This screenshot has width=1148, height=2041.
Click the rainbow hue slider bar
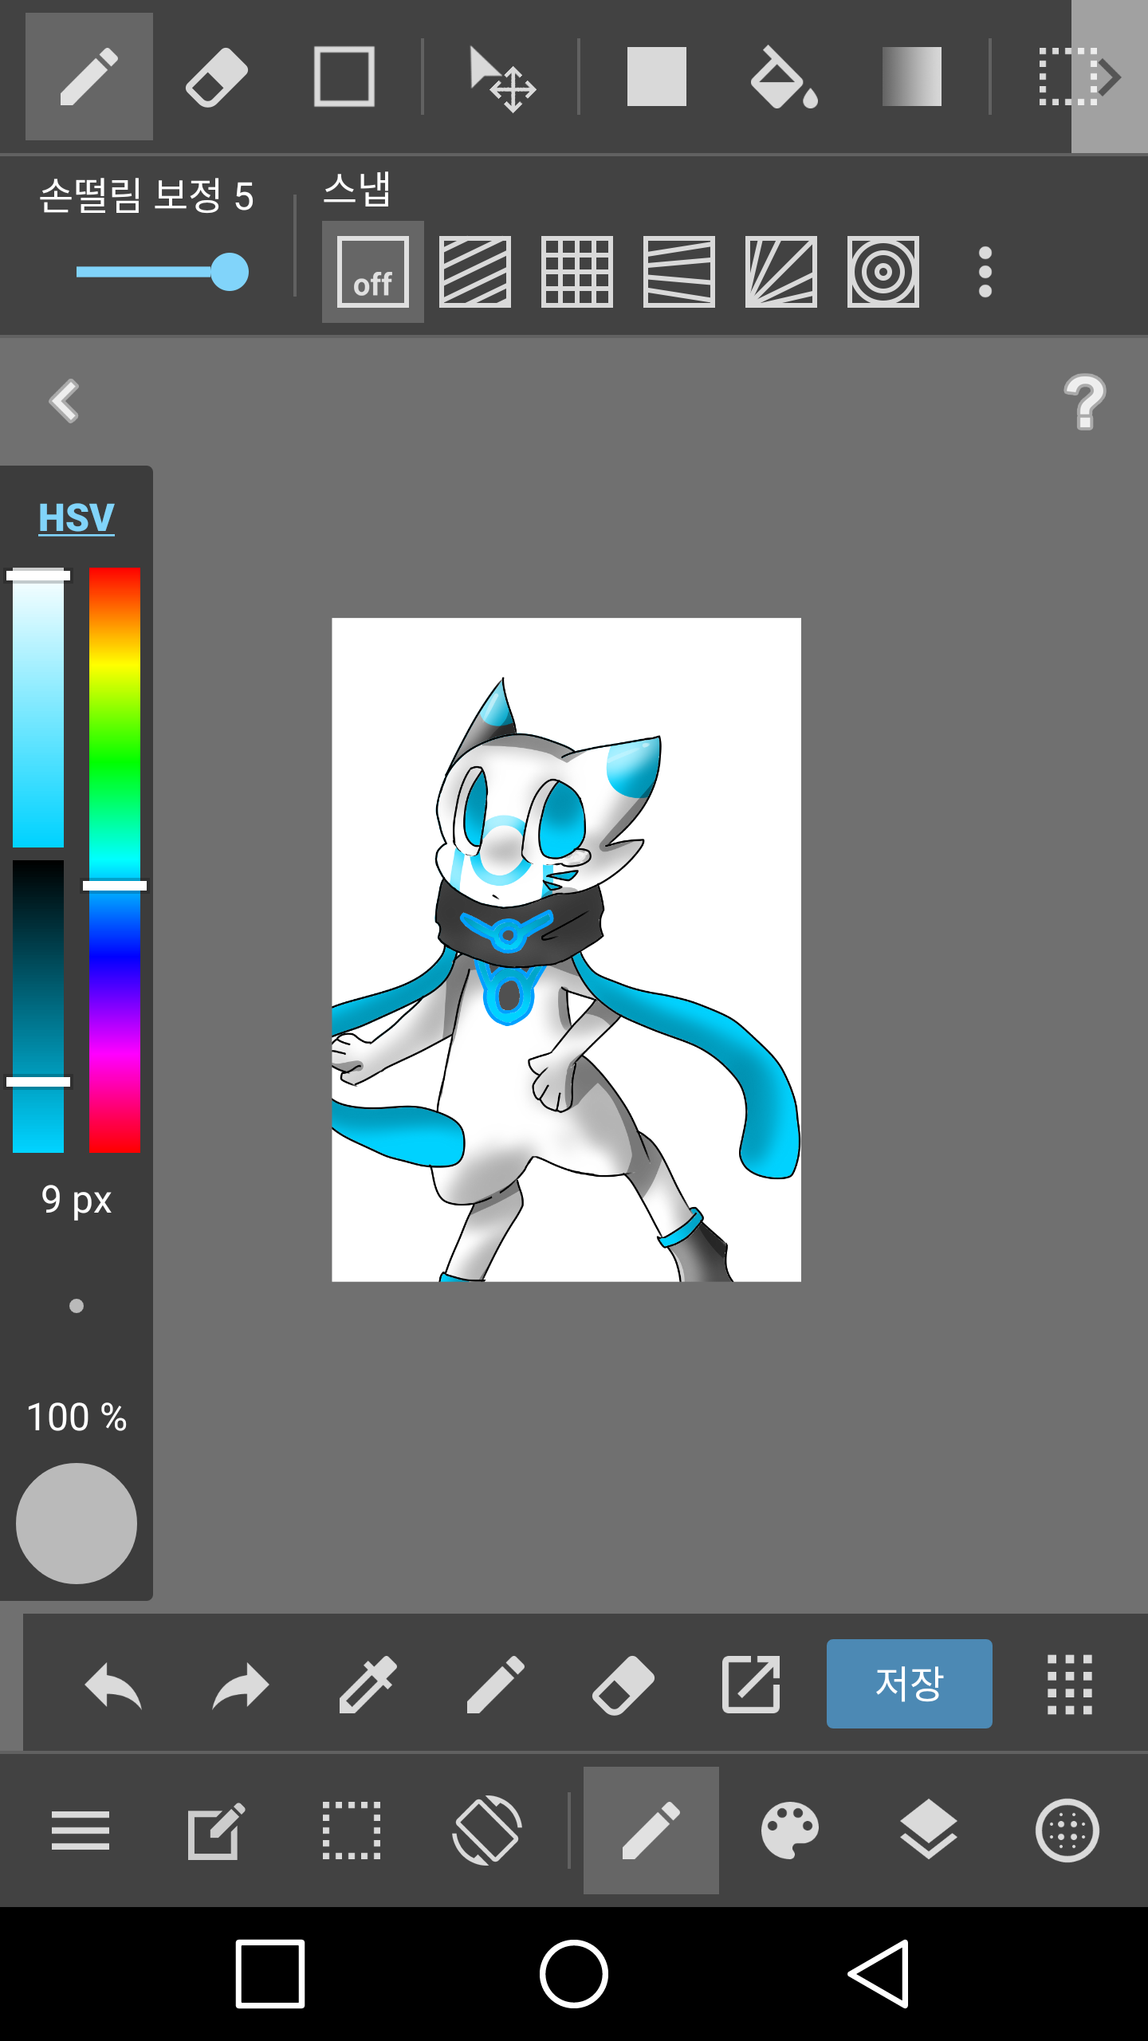pyautogui.click(x=114, y=859)
